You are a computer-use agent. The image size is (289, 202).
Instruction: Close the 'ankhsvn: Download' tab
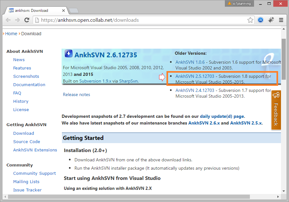click(x=64, y=11)
